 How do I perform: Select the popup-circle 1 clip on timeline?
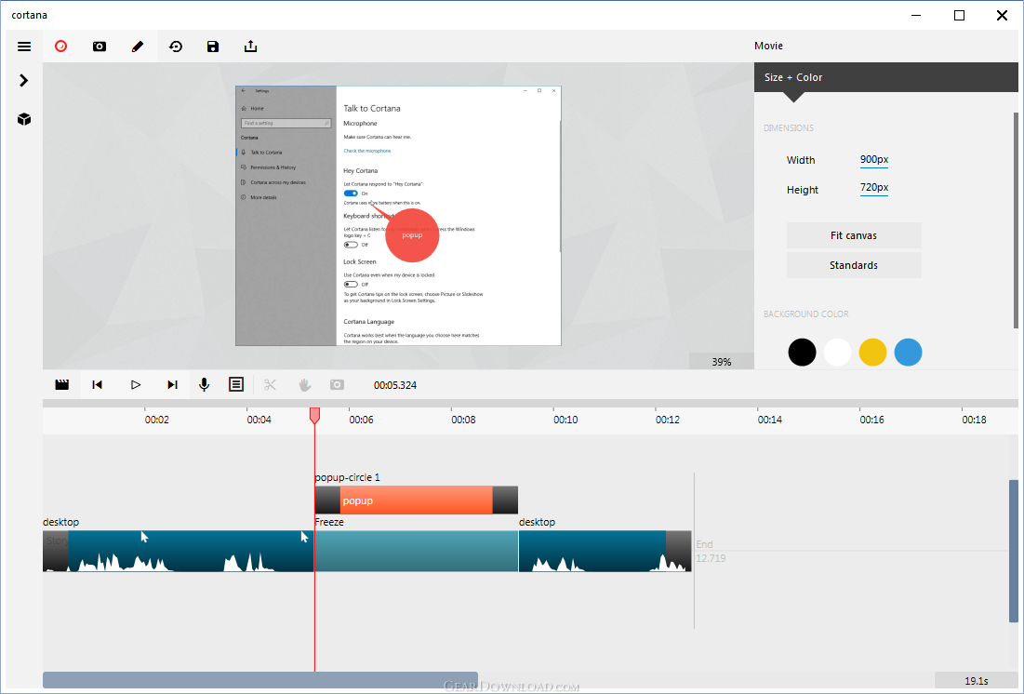[416, 500]
